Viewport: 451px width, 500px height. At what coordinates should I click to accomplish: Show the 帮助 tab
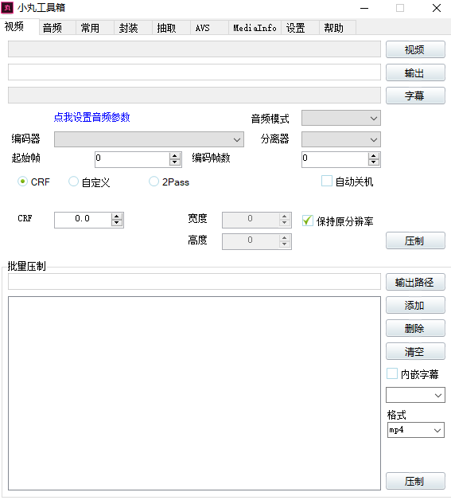click(x=337, y=28)
